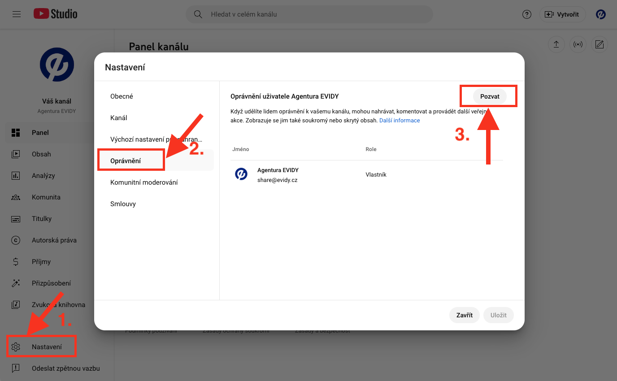617x381 pixels.
Task: Open the account avatar in top bar
Action: pyautogui.click(x=601, y=14)
